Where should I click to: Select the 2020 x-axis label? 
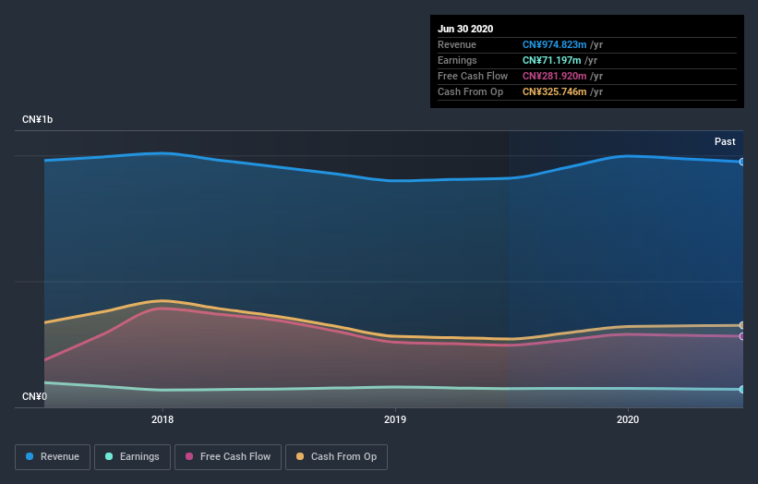click(628, 419)
